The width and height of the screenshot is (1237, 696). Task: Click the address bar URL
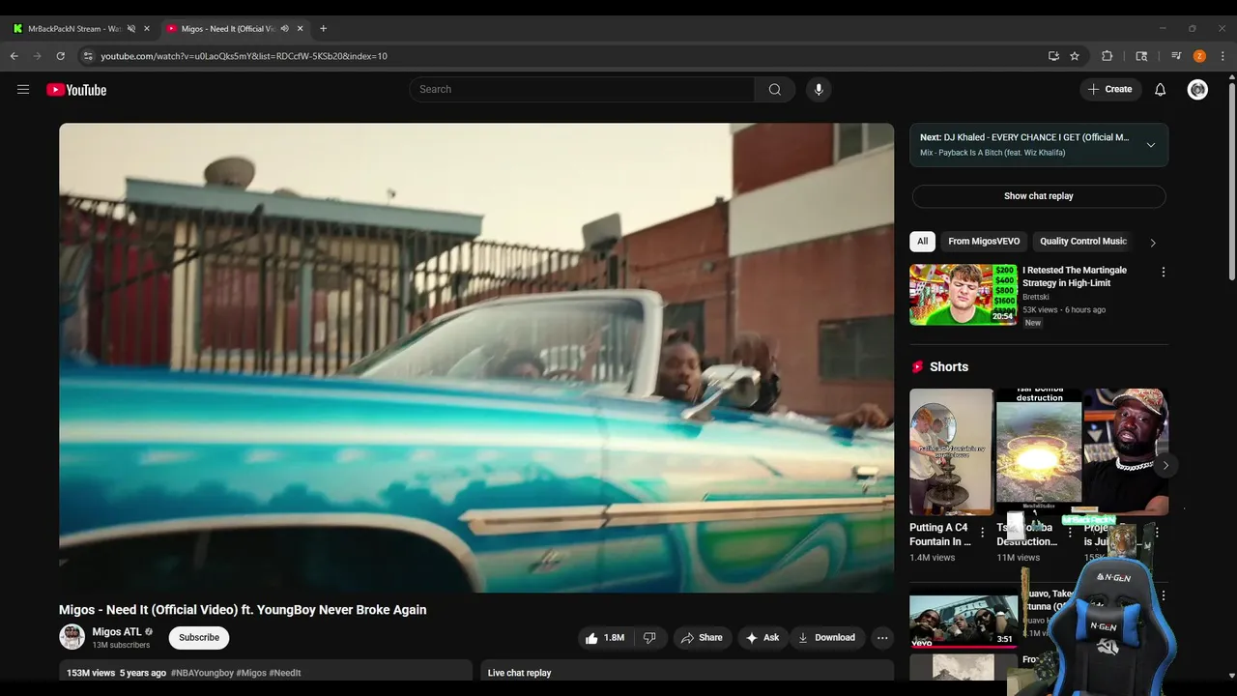click(244, 56)
